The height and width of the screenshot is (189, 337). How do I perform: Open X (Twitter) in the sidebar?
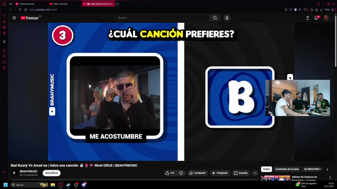point(4,42)
